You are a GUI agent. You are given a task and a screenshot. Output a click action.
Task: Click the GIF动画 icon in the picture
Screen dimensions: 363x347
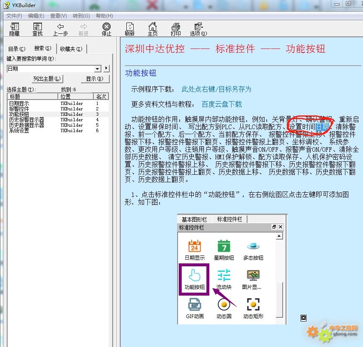point(194,304)
